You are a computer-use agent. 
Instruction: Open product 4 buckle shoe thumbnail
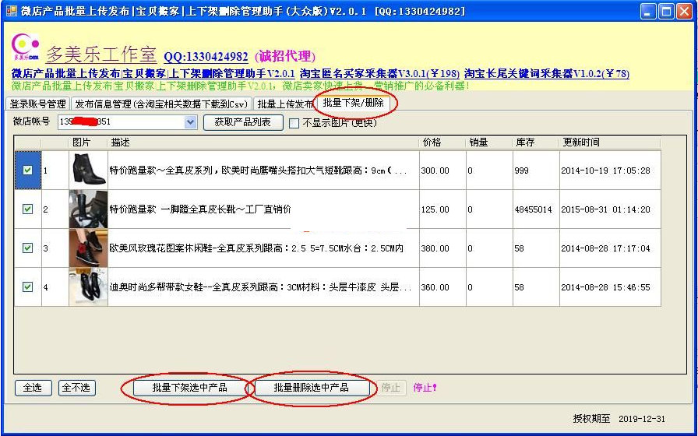click(x=88, y=287)
